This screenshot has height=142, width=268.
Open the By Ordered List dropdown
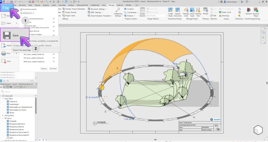tap(27, 13)
